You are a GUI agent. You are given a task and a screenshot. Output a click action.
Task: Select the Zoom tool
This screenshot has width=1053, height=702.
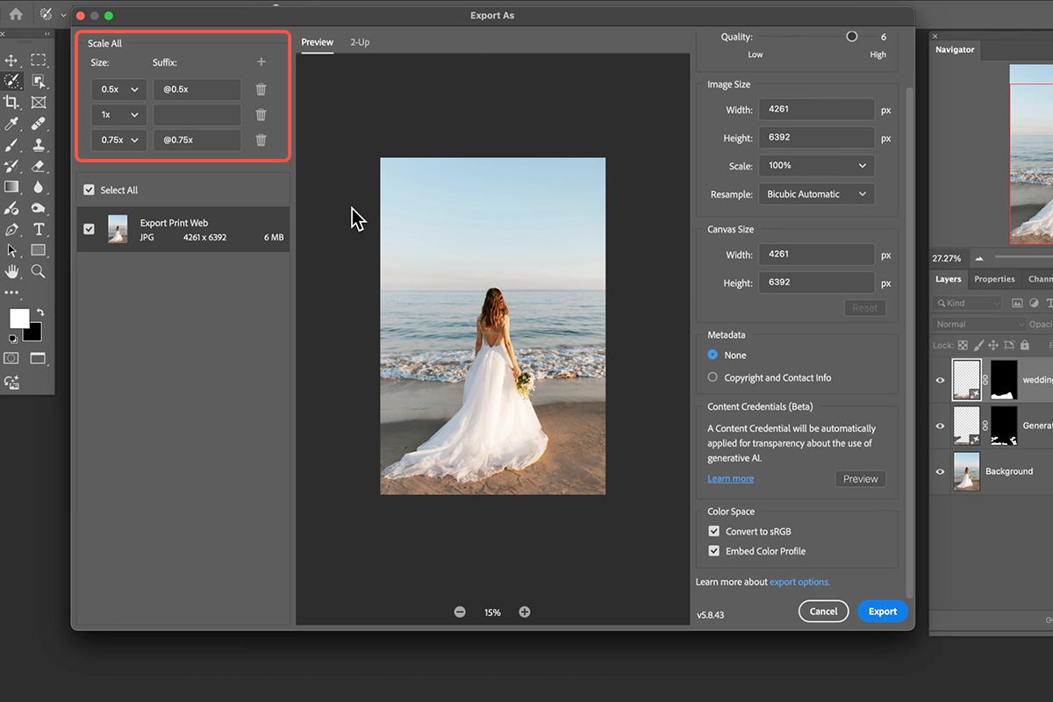click(x=39, y=271)
